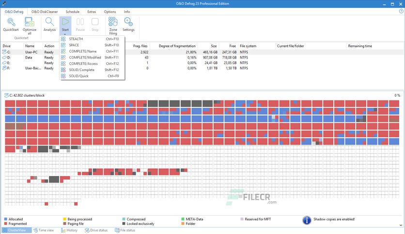405x234 pixels.
Task: Click the Current file/folder column header
Action: point(290,46)
